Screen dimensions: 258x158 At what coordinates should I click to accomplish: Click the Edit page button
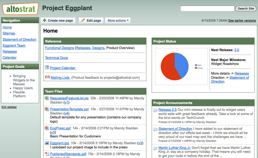pos(91,21)
